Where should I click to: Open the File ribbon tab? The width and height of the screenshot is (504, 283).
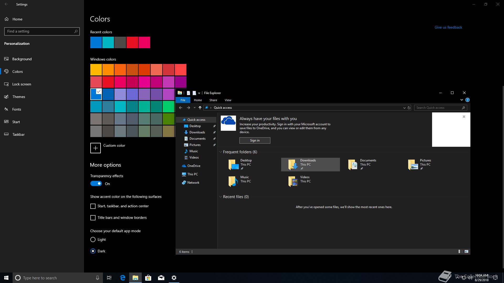pos(183,100)
